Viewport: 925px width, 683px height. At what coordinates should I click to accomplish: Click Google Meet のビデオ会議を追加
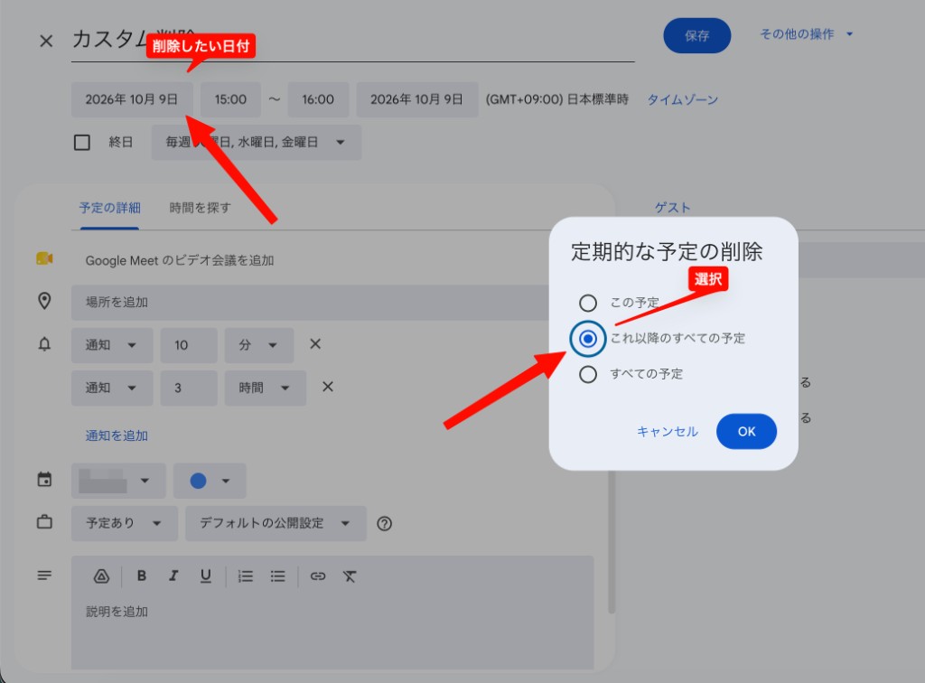180,260
